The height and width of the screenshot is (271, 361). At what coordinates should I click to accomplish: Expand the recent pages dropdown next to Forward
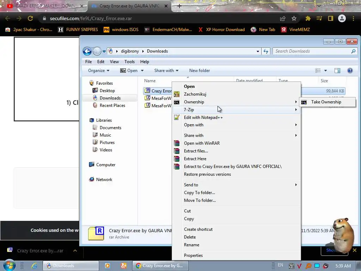(x=104, y=51)
